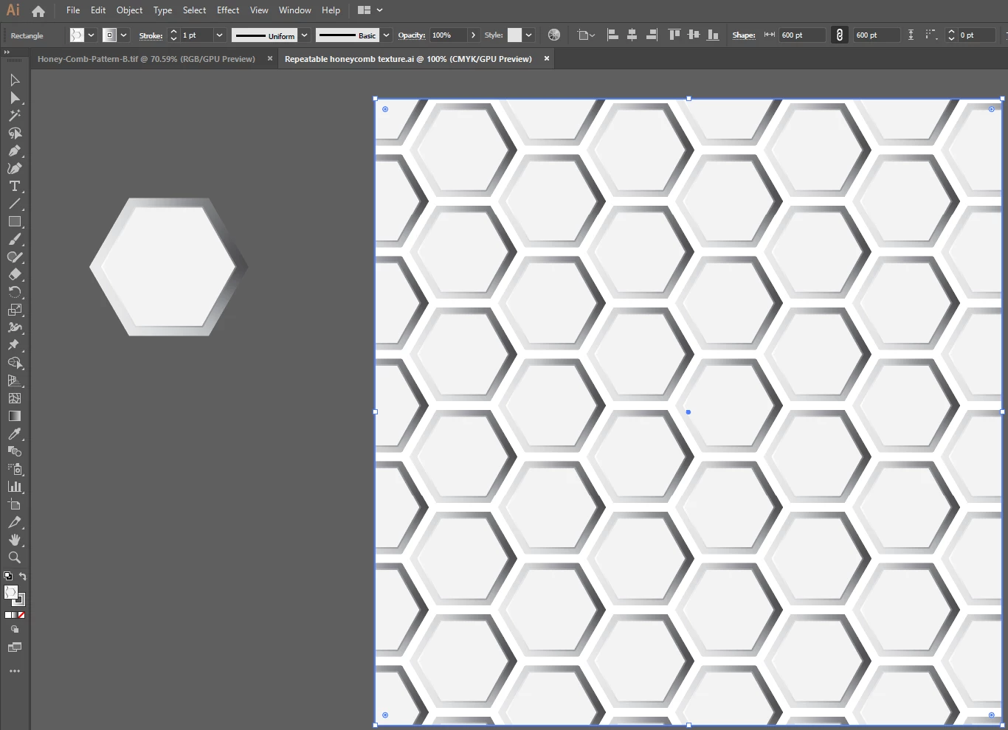Screen dimensions: 1008x730
Task: Select the Hand tool
Action: [x=14, y=540]
